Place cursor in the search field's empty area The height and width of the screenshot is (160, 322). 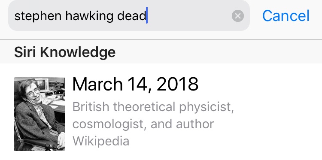coord(189,16)
